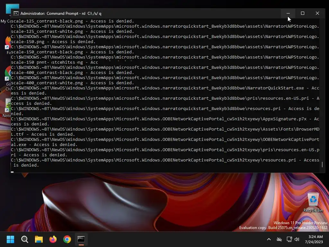
Task: Select the Command Prompt taskbar button
Action: pos(81,239)
